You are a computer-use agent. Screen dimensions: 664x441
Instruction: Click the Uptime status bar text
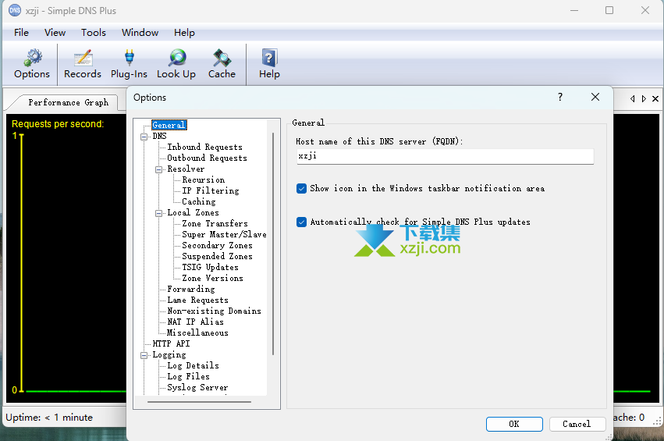(x=49, y=418)
